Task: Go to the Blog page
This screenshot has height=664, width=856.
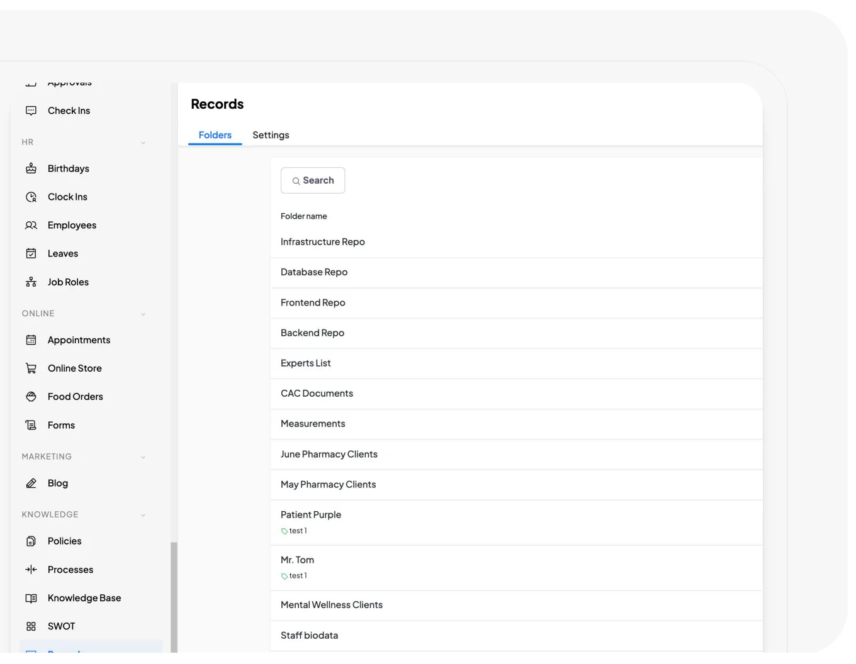Action: [x=58, y=483]
